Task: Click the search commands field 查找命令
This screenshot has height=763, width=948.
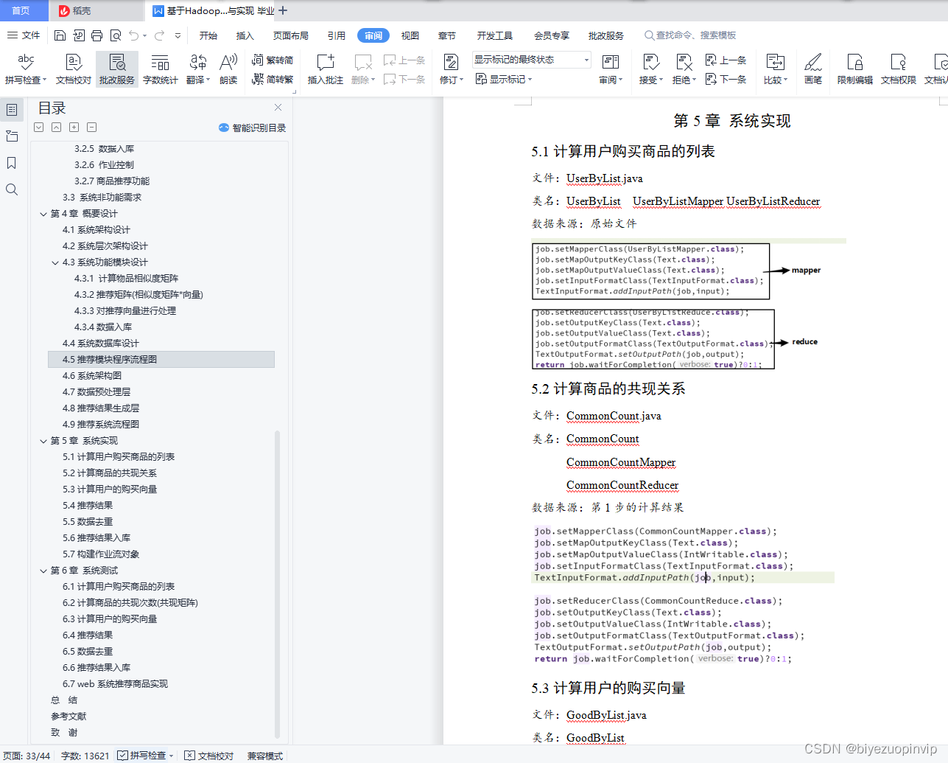Action: coord(690,35)
